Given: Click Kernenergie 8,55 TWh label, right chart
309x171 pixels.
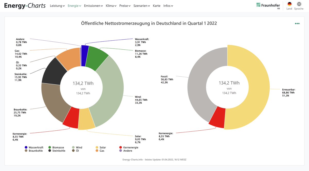Looking at the screenshot, I should pos(166,136).
